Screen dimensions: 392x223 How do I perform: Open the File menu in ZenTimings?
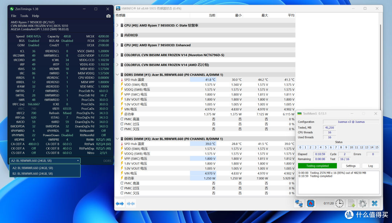click(x=13, y=16)
